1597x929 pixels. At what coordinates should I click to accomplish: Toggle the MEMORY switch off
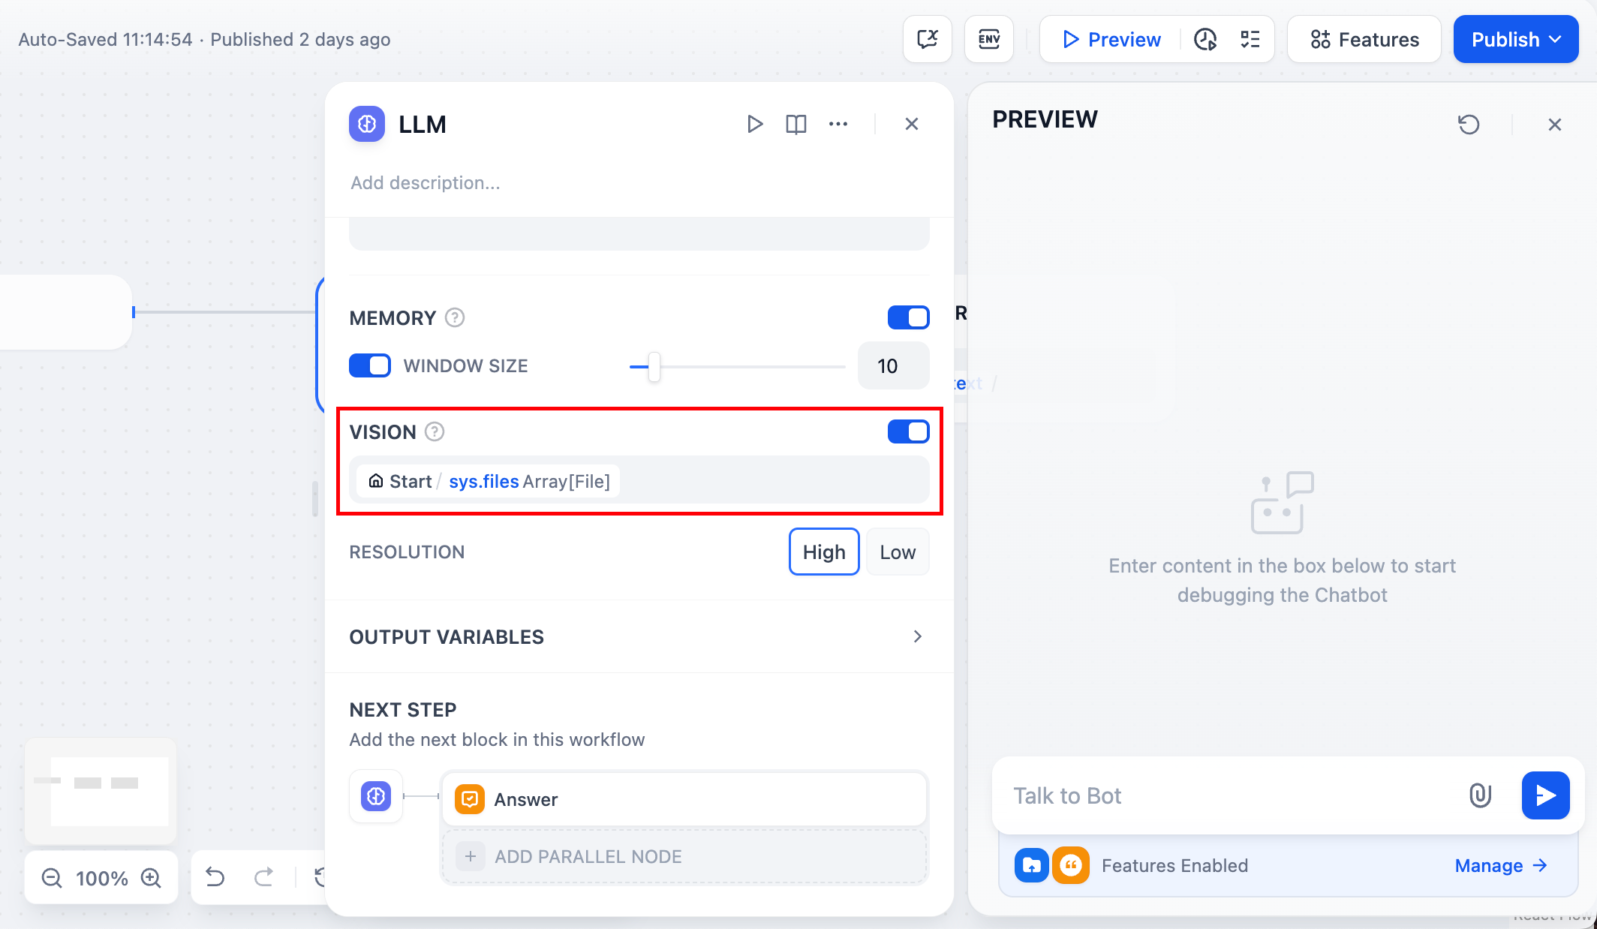coord(908,317)
